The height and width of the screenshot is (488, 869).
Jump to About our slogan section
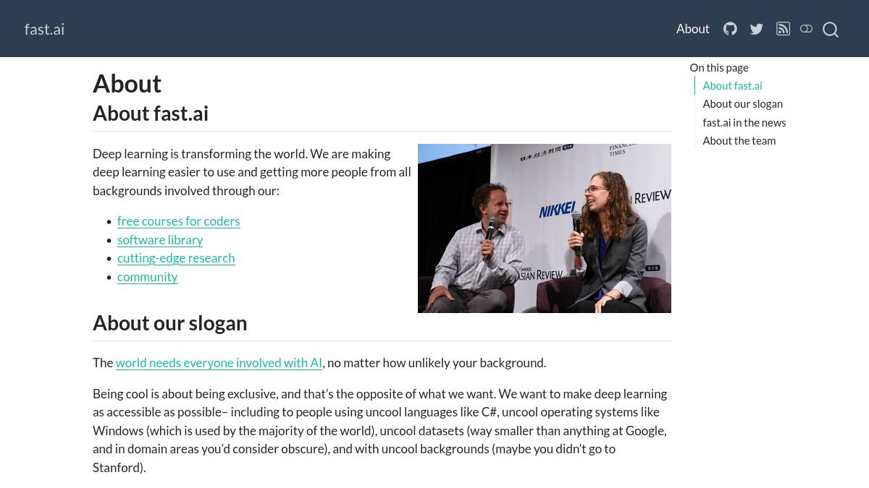(742, 103)
